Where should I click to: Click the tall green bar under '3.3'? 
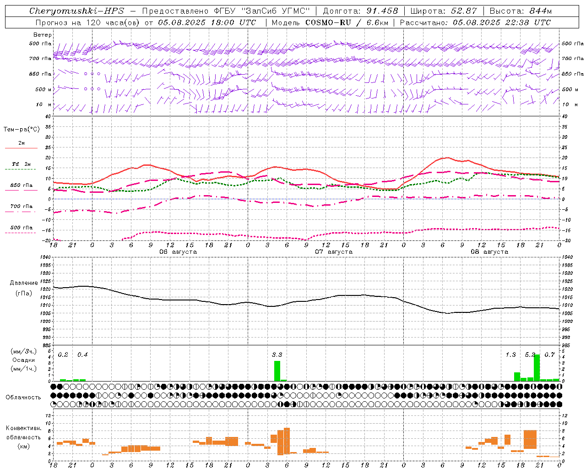[277, 371]
